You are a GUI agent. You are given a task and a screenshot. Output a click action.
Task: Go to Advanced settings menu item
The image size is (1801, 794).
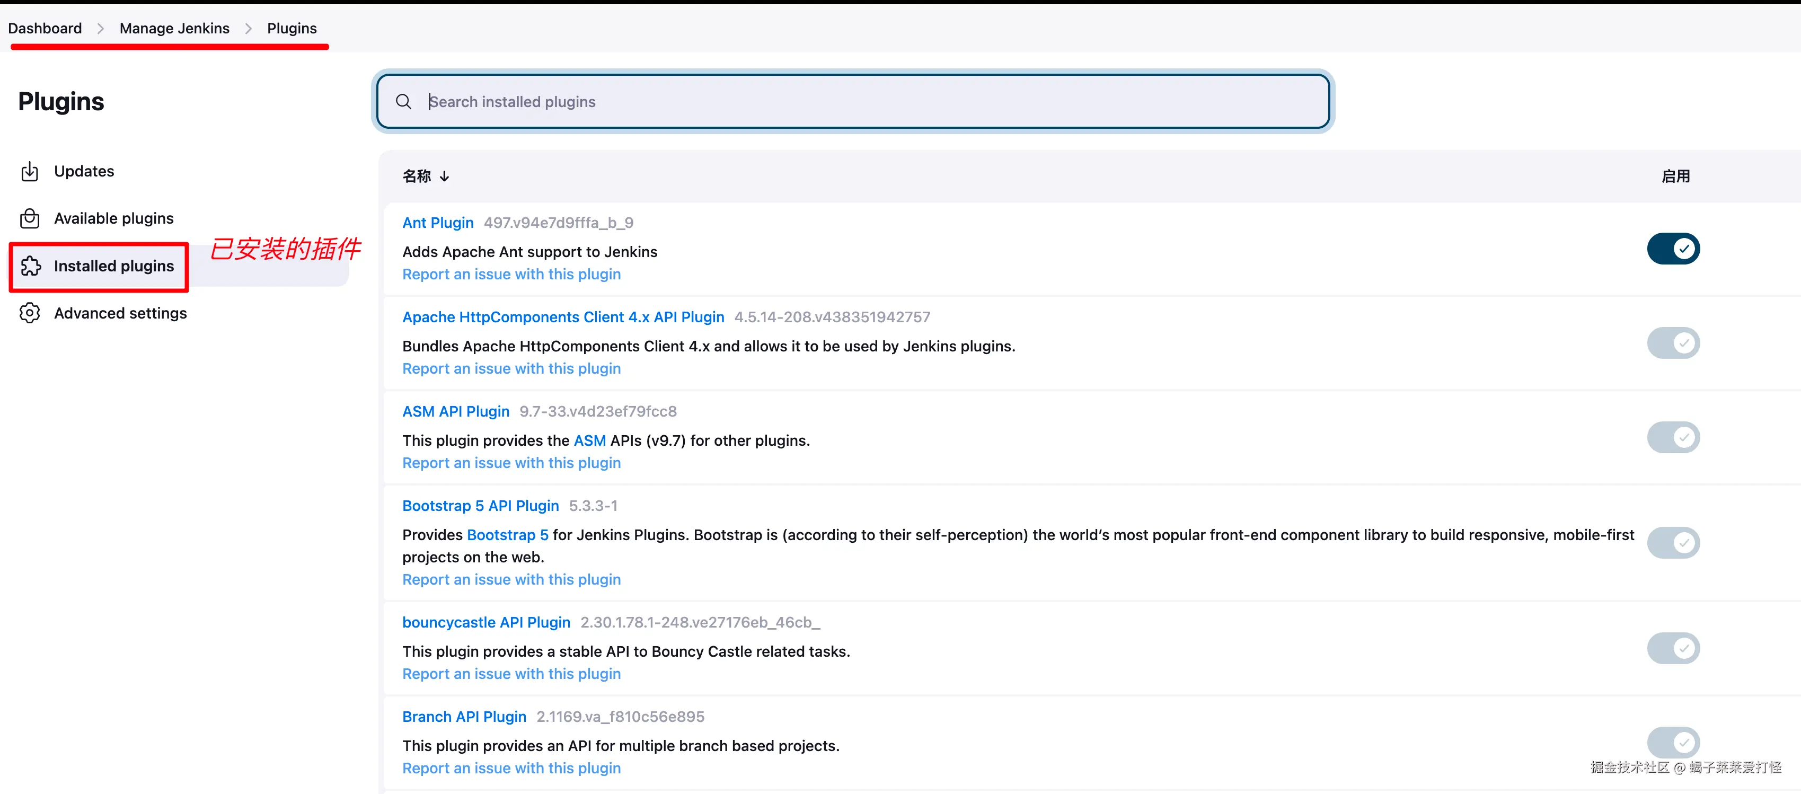coord(120,313)
